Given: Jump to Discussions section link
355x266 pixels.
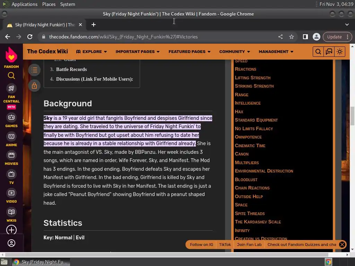Looking at the screenshot, I should tap(94, 79).
